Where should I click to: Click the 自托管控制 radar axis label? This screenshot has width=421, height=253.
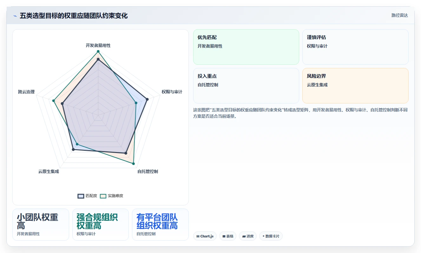(148, 171)
